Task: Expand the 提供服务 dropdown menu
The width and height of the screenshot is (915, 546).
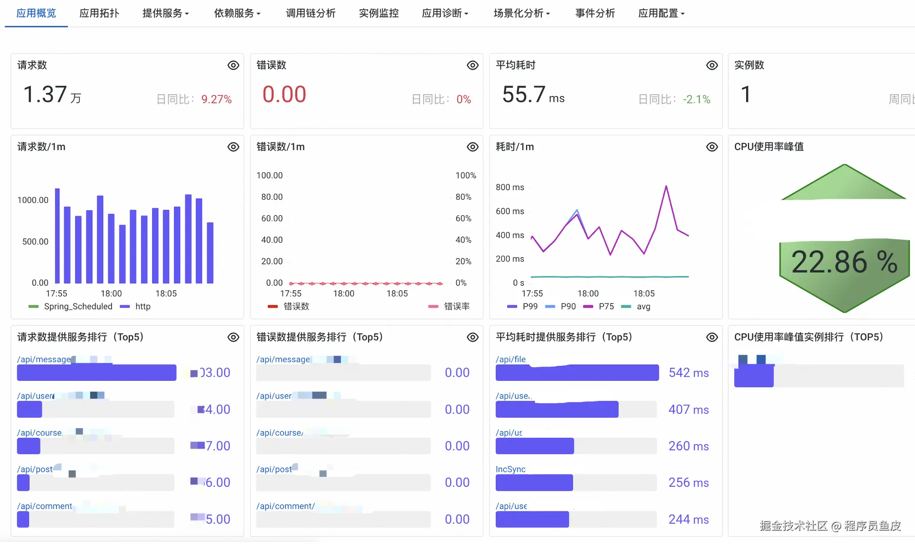Action: 165,13
